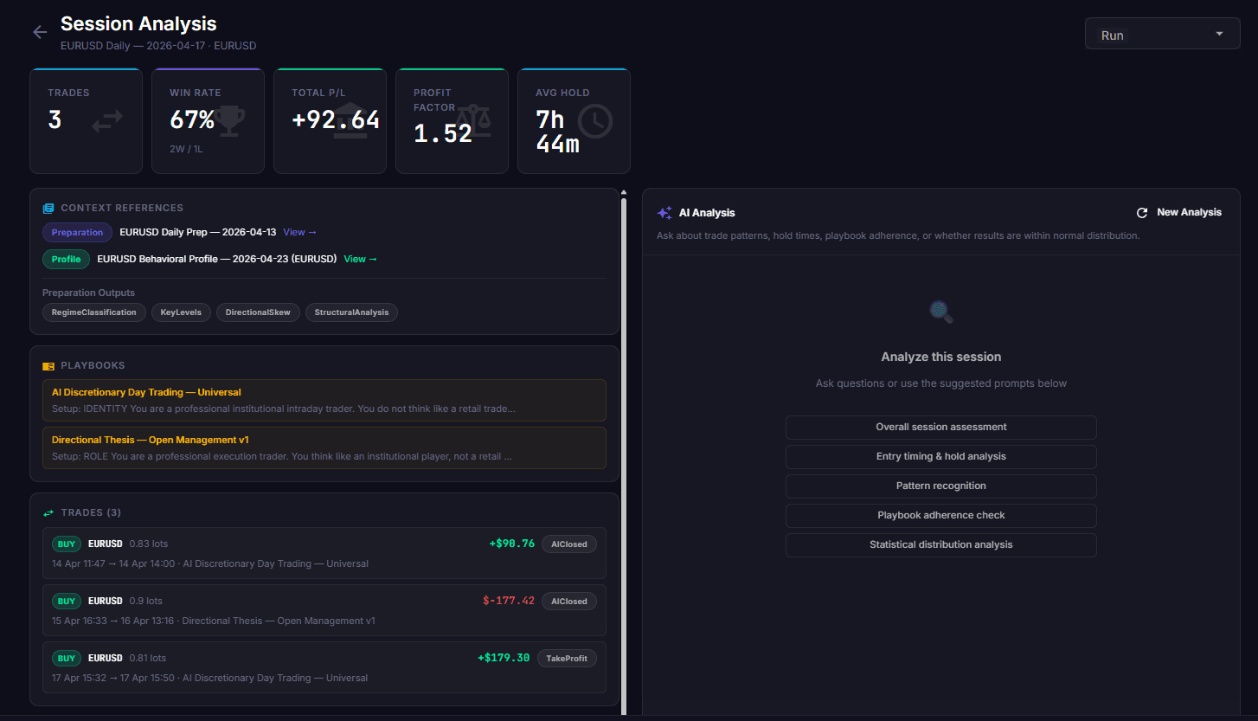Viewport: 1258px width, 721px height.
Task: Click the AI Analysis sparkle icon
Action: [x=663, y=211]
